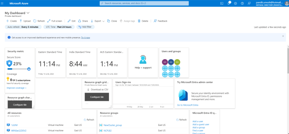Open the NCPLB2 resource group
This screenshot has width=289, height=134.
click(108, 131)
